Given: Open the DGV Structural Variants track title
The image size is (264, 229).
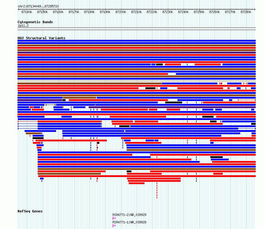Looking at the screenshot, I should point(42,38).
